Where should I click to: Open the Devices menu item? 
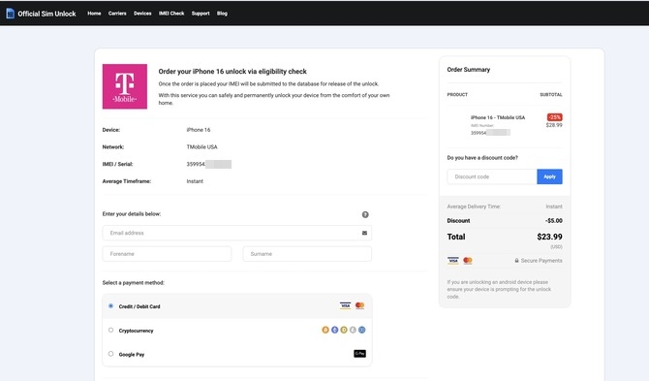142,14
